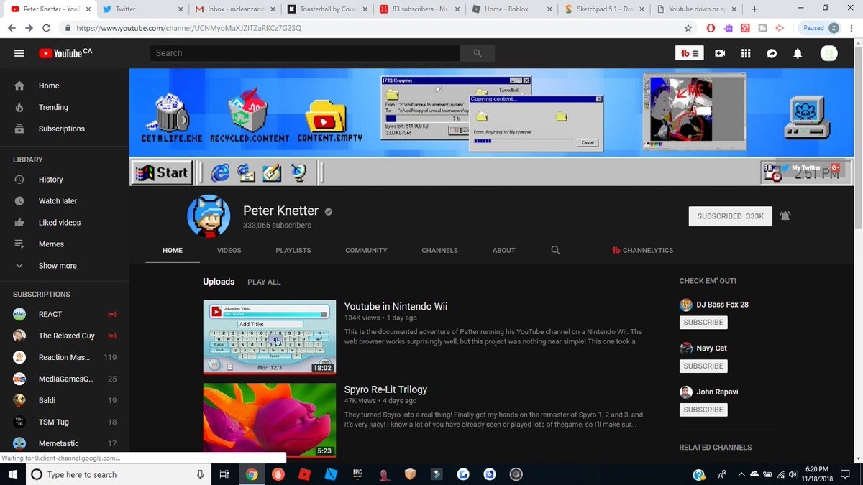Click the YouTube logo
This screenshot has height=485, width=863.
(x=65, y=53)
